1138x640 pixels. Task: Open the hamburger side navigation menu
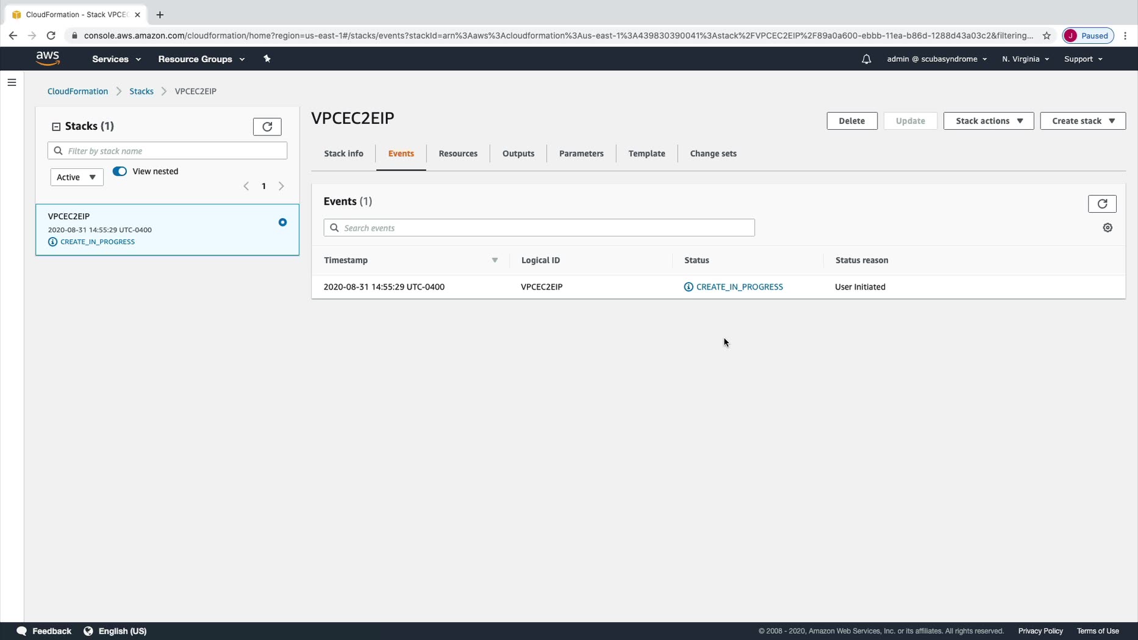(12, 82)
